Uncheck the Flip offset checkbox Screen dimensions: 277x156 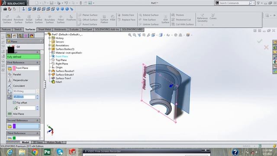[x=14, y=103]
